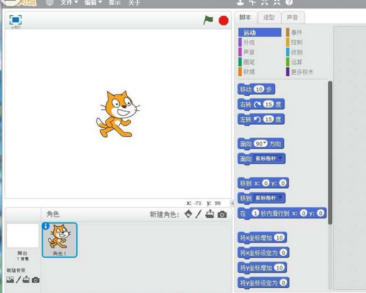Image resolution: width=366 pixels, height=293 pixels.
Task: Select the scissors delete tool
Action: (252, 3)
